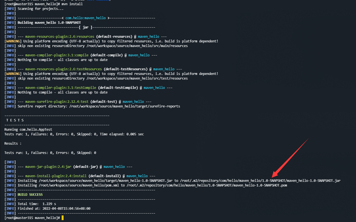The image size is (356, 222).
Task: Click the '(default-test)' execution id
Action: (x=104, y=102)
